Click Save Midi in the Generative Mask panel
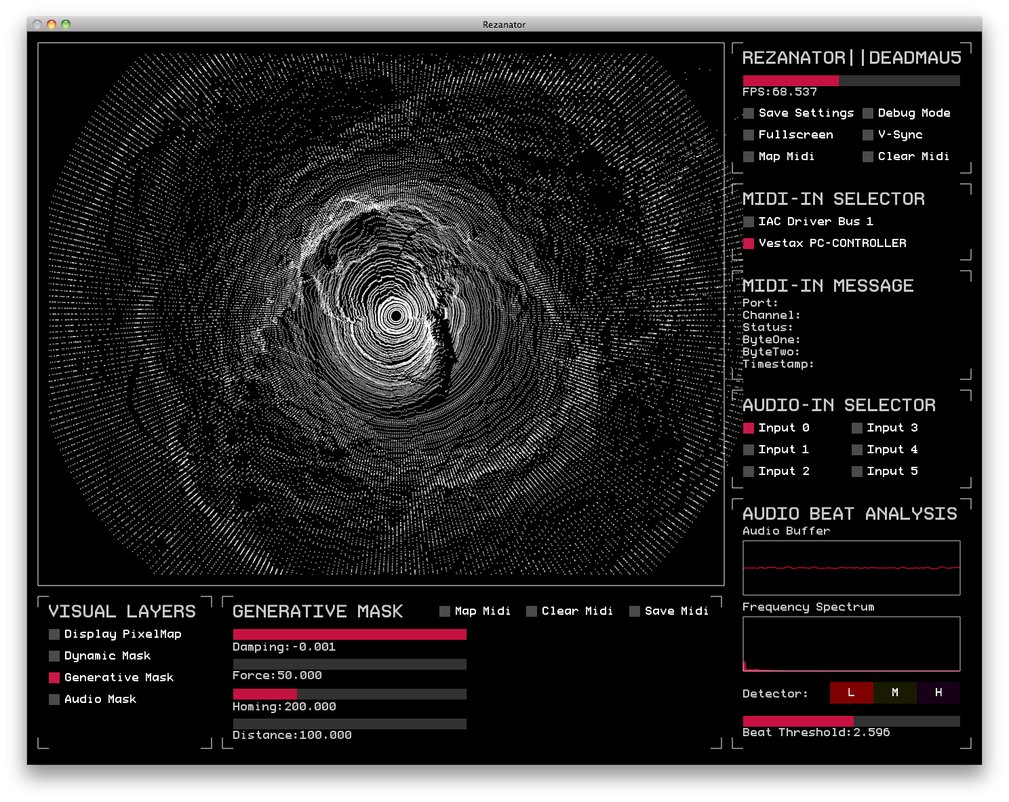The width and height of the screenshot is (1009, 802). pyautogui.click(x=635, y=611)
